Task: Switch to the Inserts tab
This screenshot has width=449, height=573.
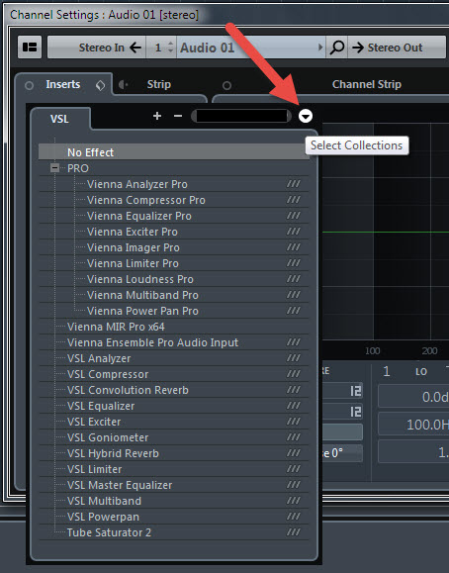Action: tap(63, 84)
